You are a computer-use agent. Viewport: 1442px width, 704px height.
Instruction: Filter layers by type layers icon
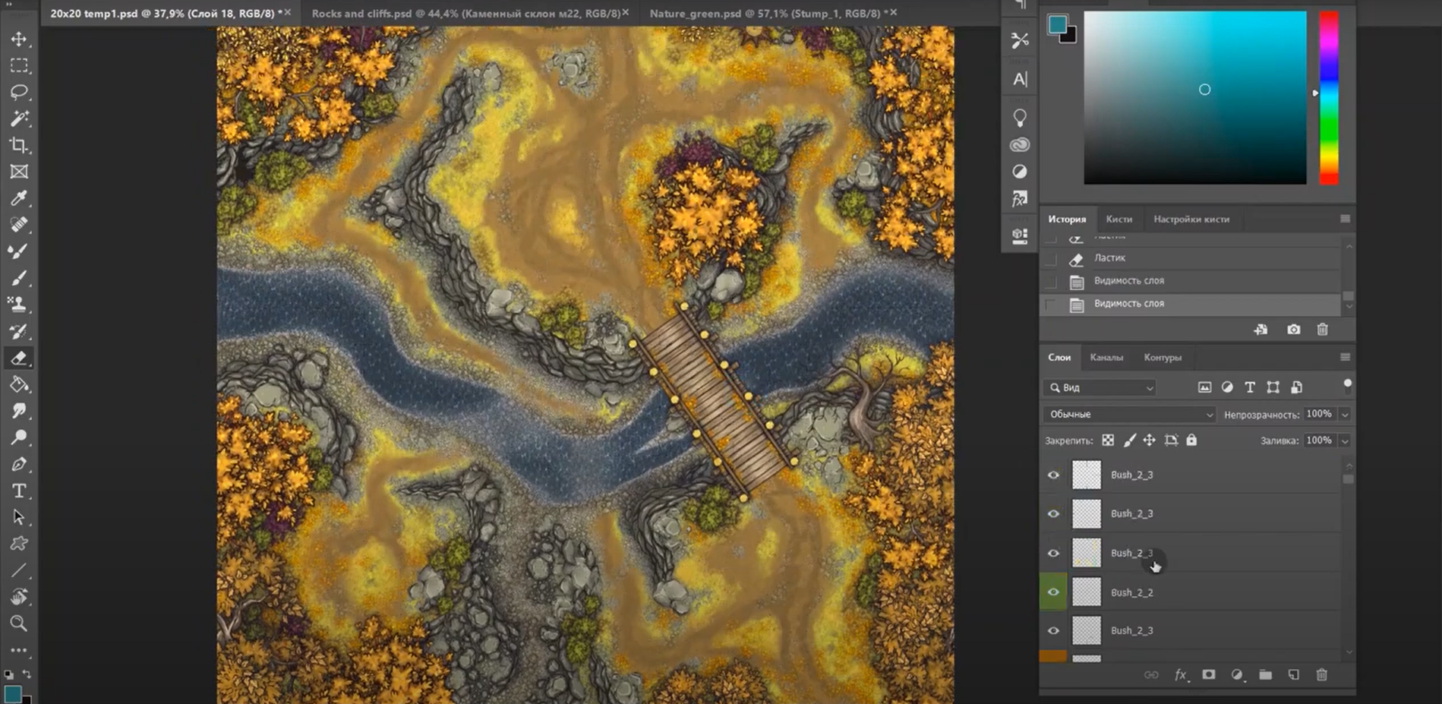pos(1250,387)
